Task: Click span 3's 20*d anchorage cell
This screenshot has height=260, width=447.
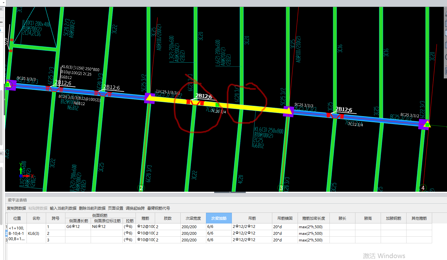Action: pos(285,240)
